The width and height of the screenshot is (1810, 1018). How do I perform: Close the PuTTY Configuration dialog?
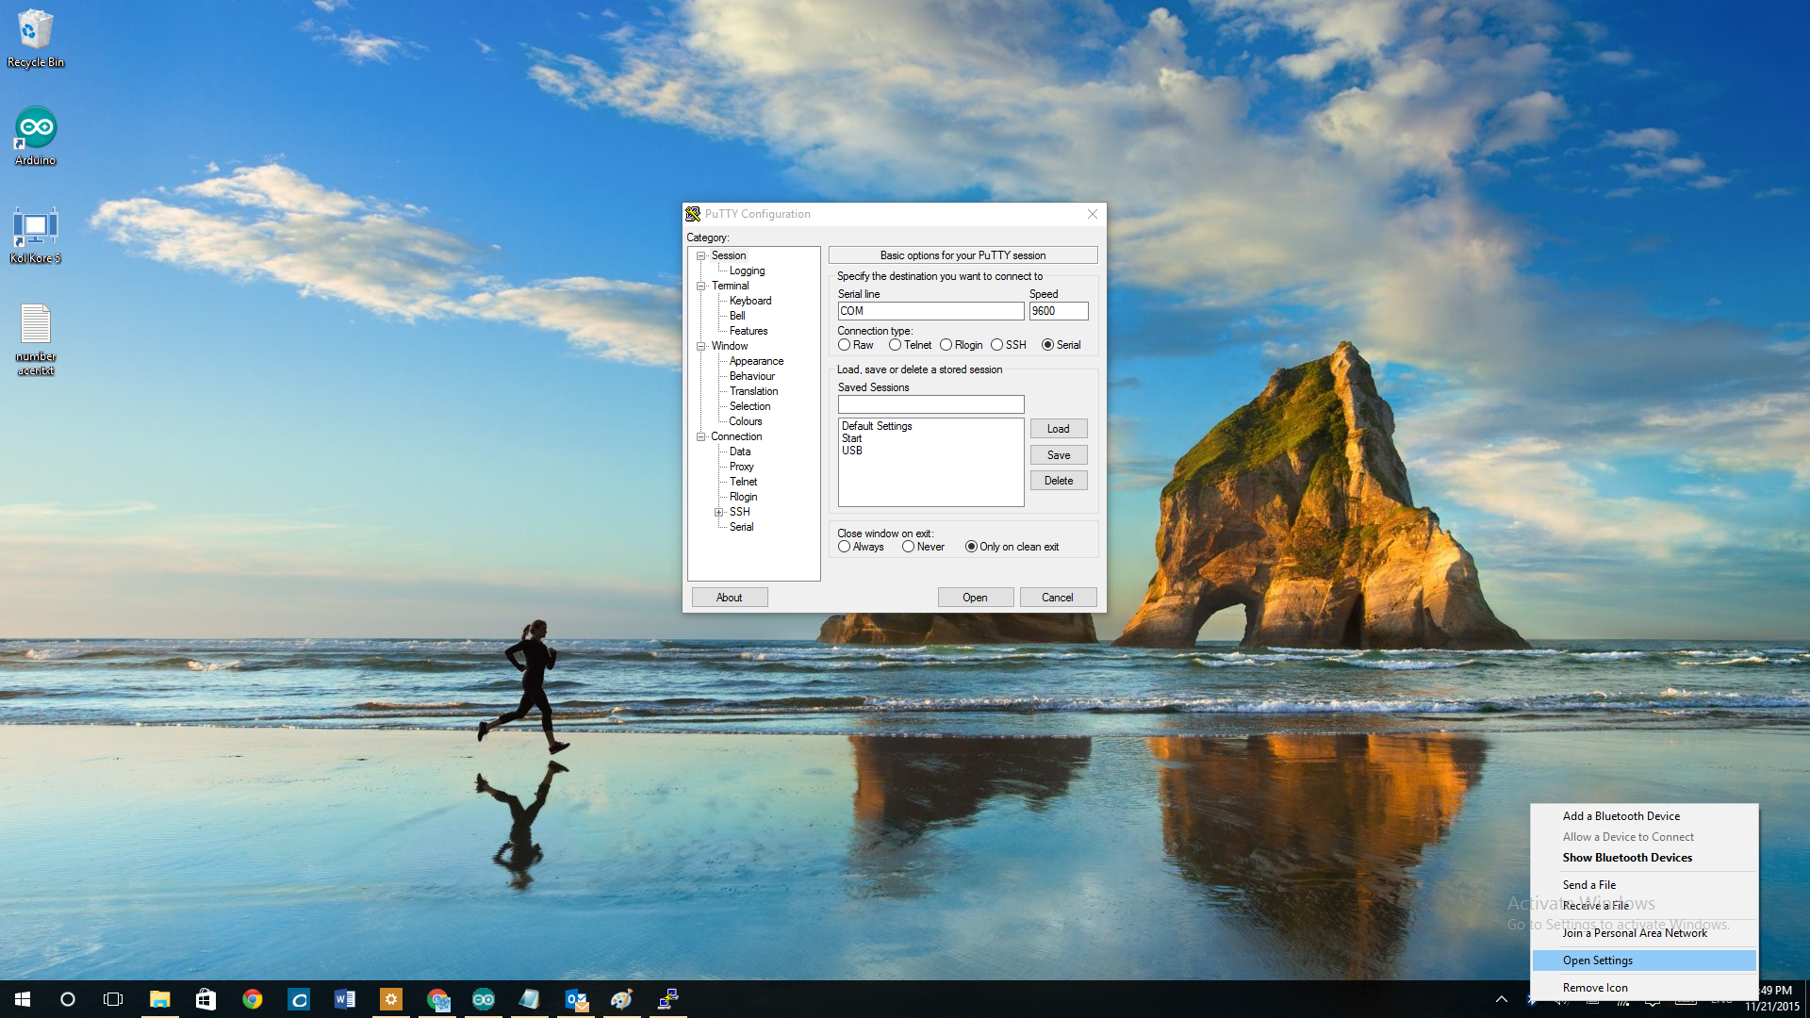click(1093, 214)
